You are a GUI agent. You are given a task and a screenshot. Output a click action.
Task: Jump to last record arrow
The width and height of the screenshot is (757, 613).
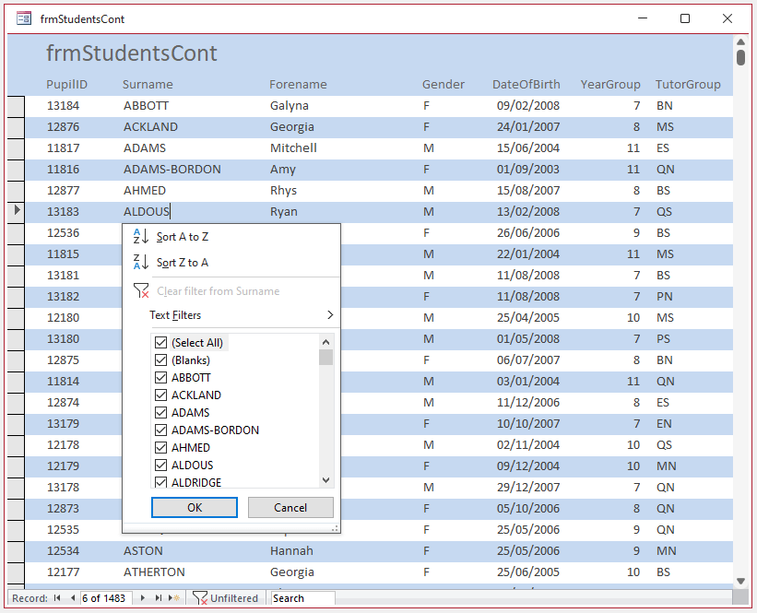(158, 598)
